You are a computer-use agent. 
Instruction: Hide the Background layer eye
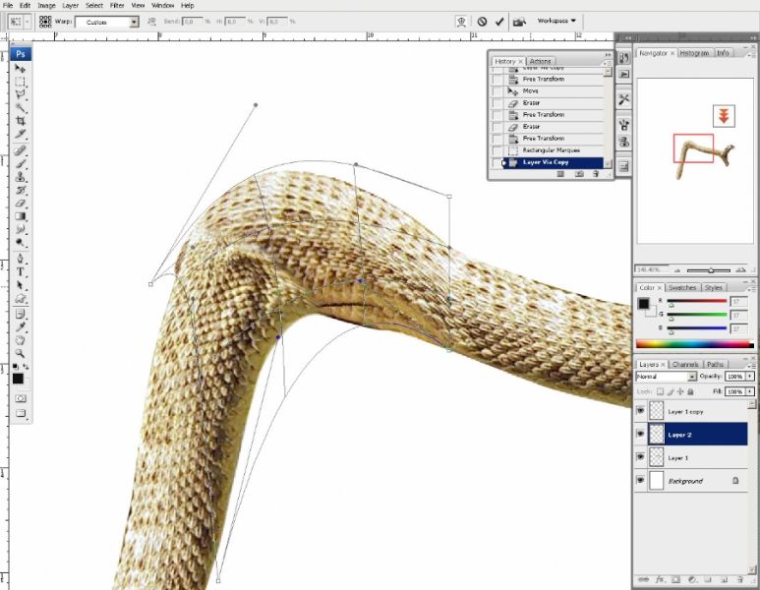640,480
